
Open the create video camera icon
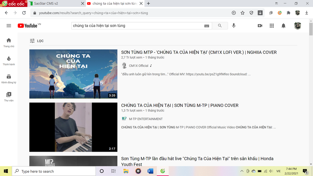coord(260,26)
